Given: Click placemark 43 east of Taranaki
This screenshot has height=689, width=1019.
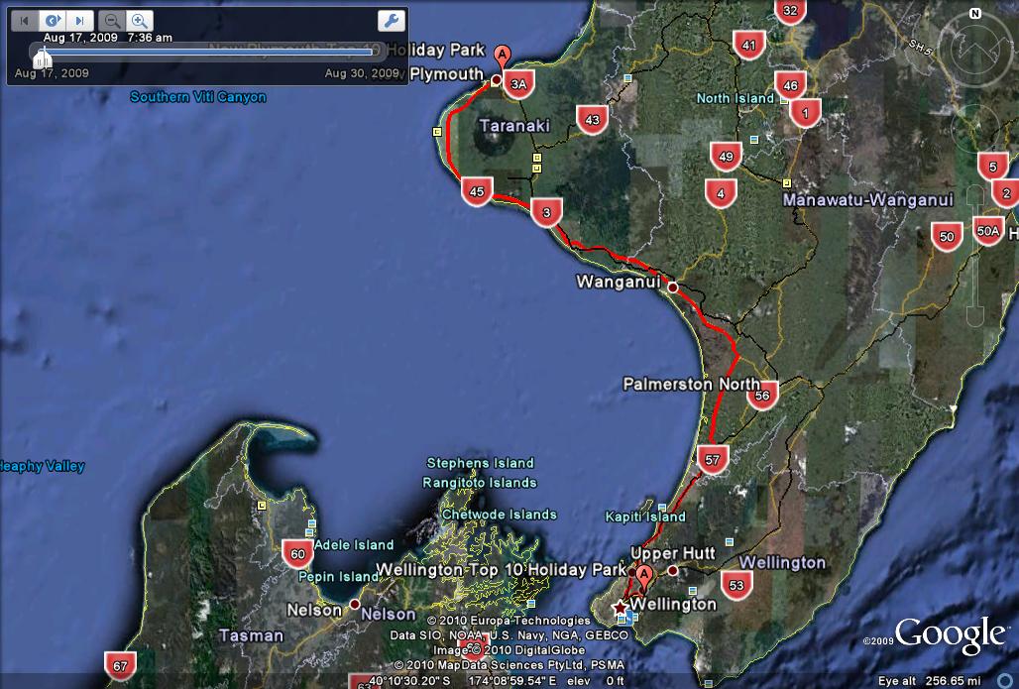Looking at the screenshot, I should tap(592, 120).
